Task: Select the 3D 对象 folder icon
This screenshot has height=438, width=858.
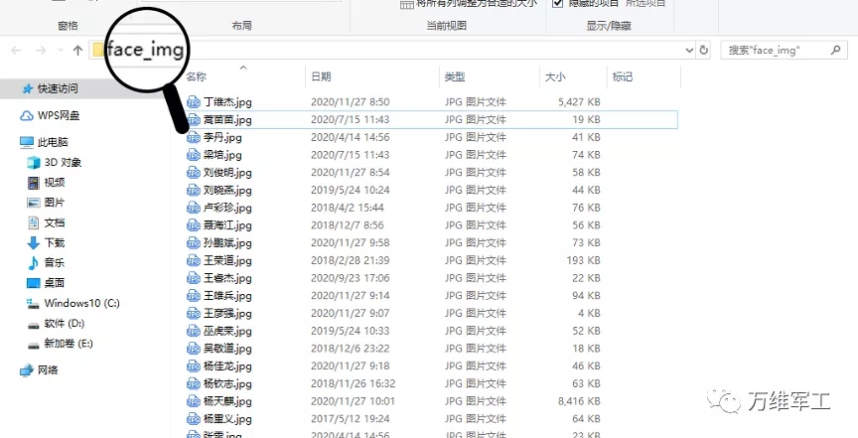Action: coord(34,162)
